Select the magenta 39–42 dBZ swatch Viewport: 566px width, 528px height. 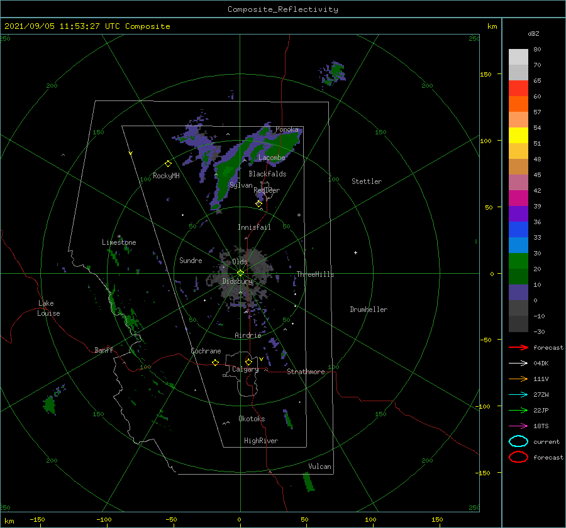(x=518, y=198)
